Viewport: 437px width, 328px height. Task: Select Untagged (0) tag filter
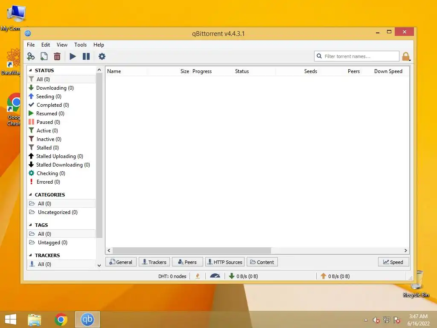[61, 243]
